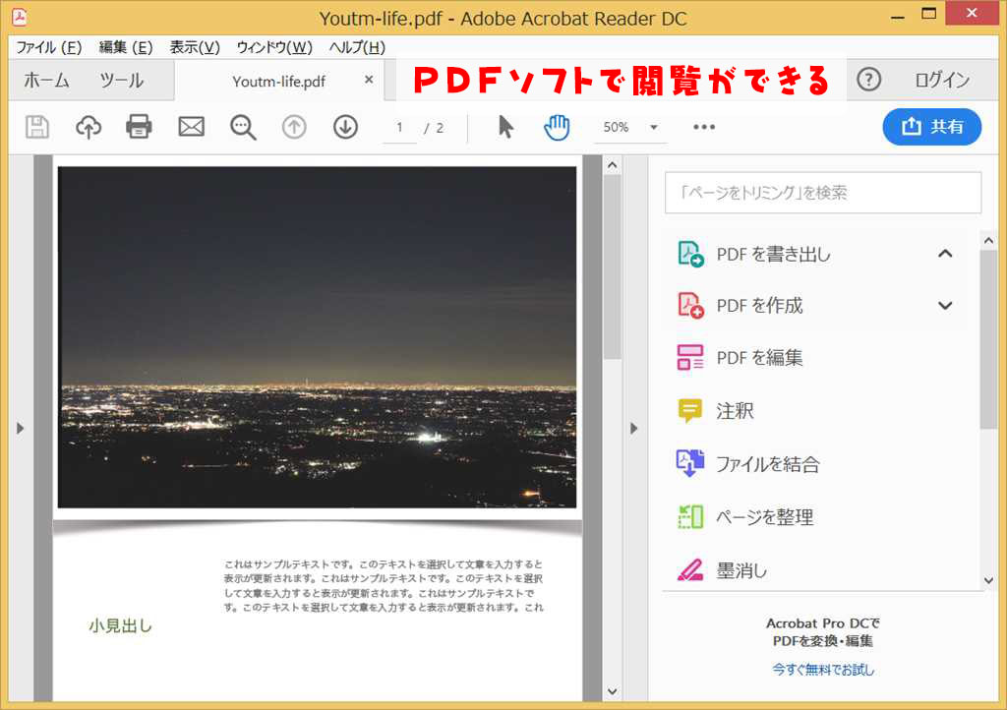Viewport: 1007px width, 710px height.
Task: Click the document vertical scrollbar thumb
Action: pyautogui.click(x=613, y=266)
